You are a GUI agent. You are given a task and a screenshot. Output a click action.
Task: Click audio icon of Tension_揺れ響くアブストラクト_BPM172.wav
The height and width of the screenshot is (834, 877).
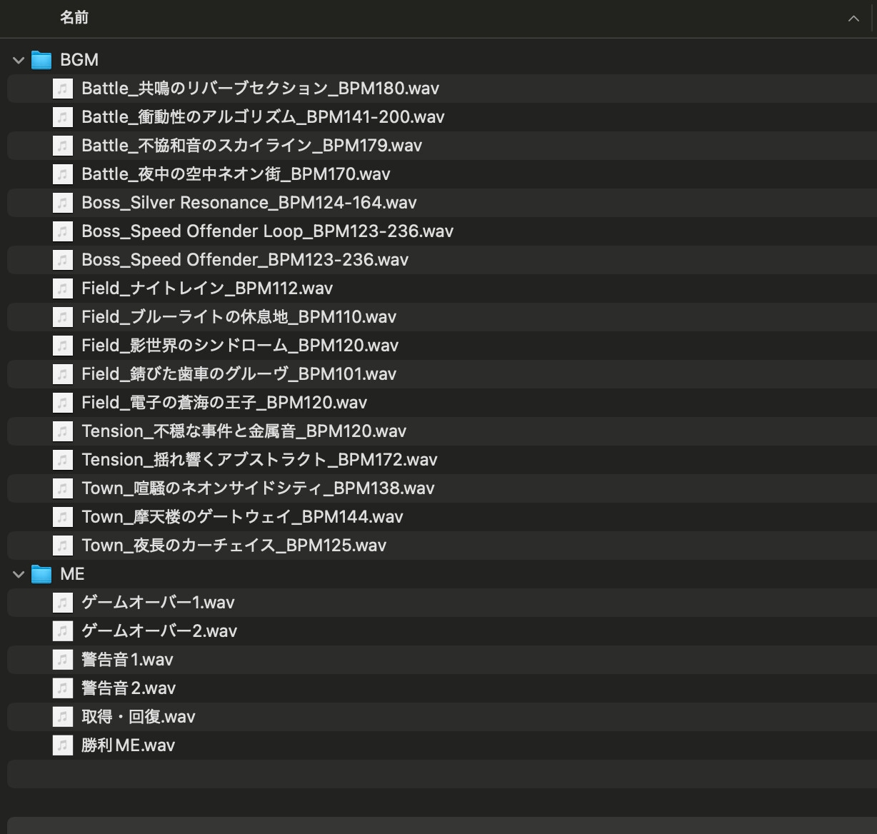click(63, 460)
